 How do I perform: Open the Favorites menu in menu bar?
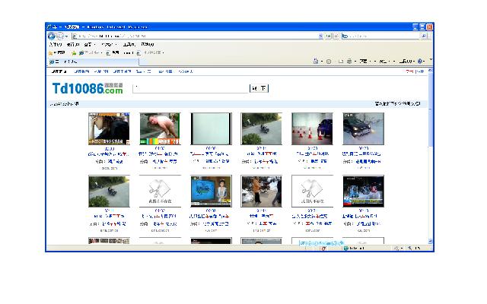click(x=108, y=44)
